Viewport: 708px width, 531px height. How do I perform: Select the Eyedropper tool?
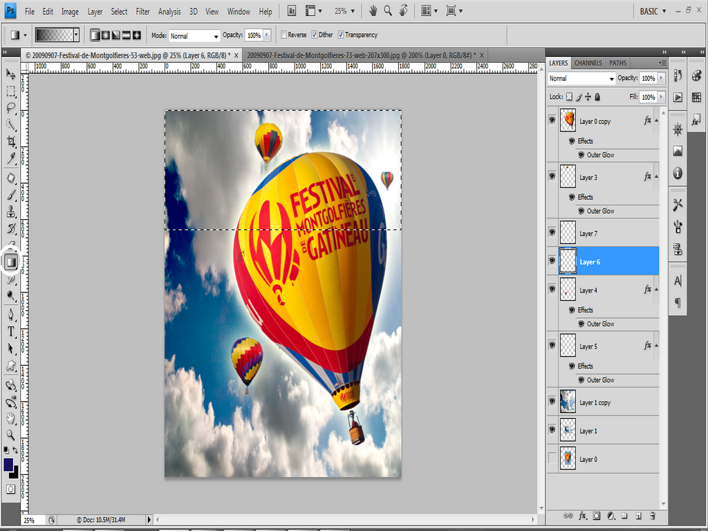(11, 158)
